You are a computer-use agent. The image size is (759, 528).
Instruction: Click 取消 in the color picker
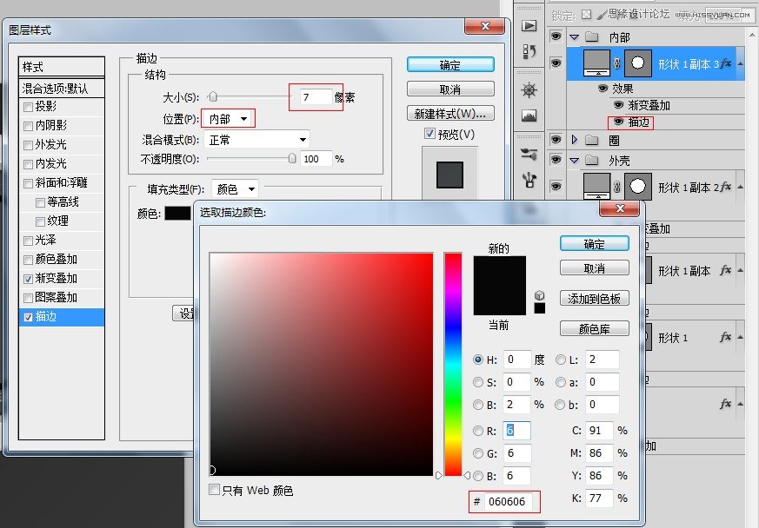coord(595,267)
